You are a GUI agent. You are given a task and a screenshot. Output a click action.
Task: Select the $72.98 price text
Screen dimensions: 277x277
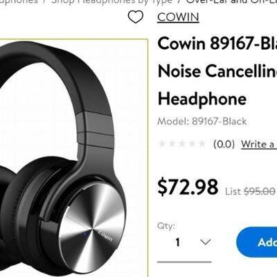[x=188, y=187]
